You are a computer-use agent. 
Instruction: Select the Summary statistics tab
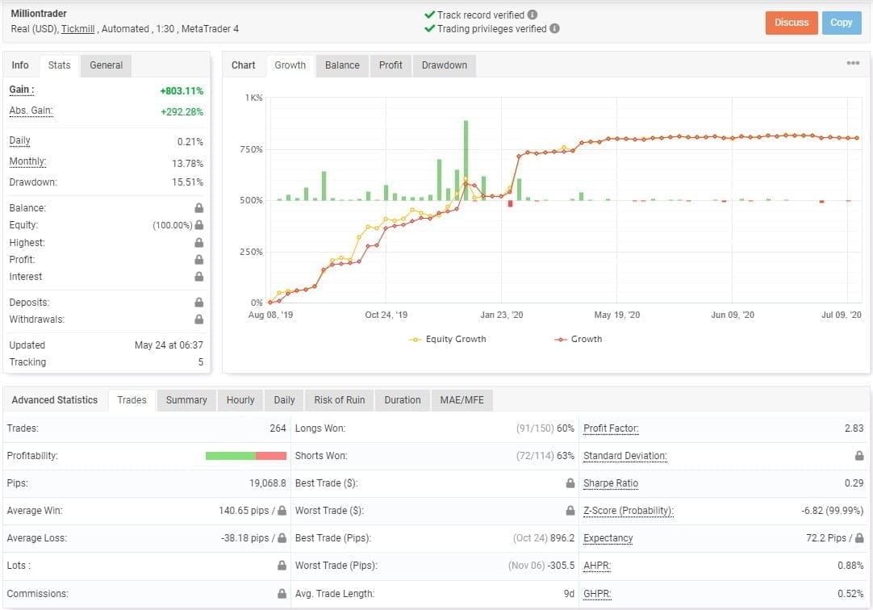tap(186, 399)
